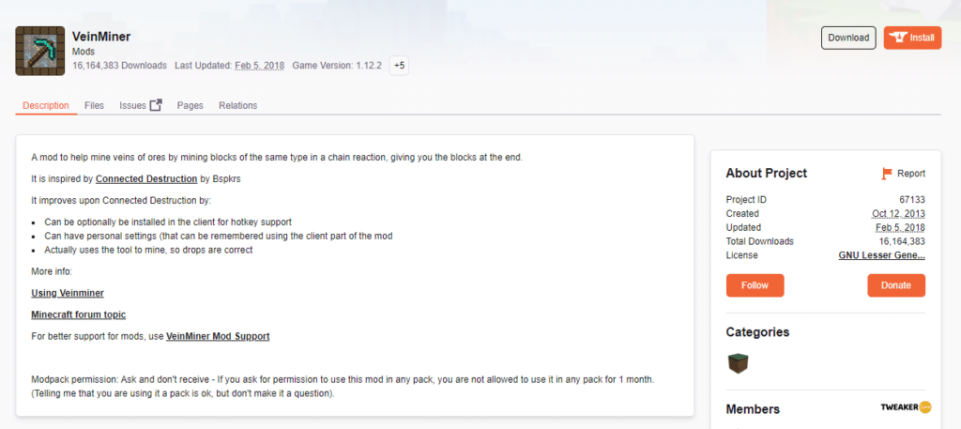Click the orange Report flag icon
The height and width of the screenshot is (429, 961).
pos(887,174)
